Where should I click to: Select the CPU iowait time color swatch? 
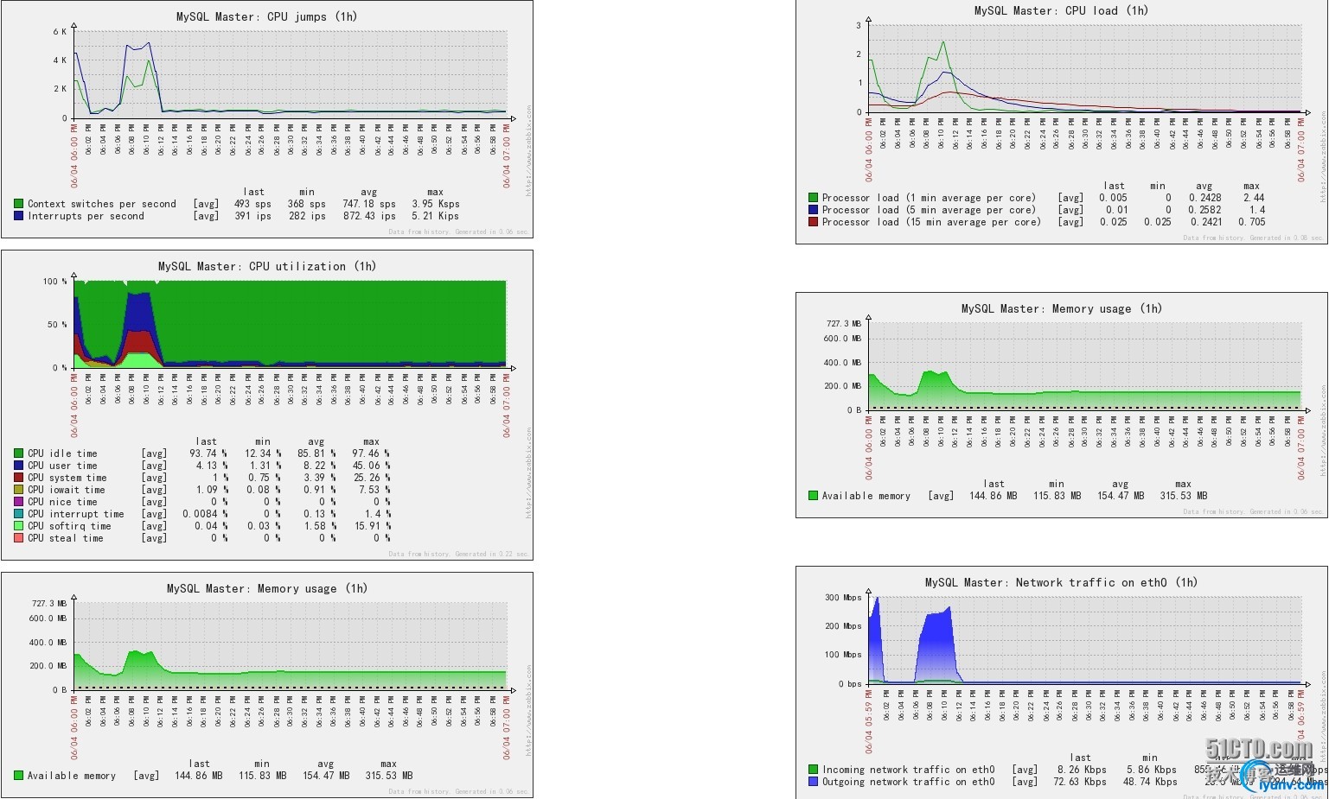[x=18, y=490]
